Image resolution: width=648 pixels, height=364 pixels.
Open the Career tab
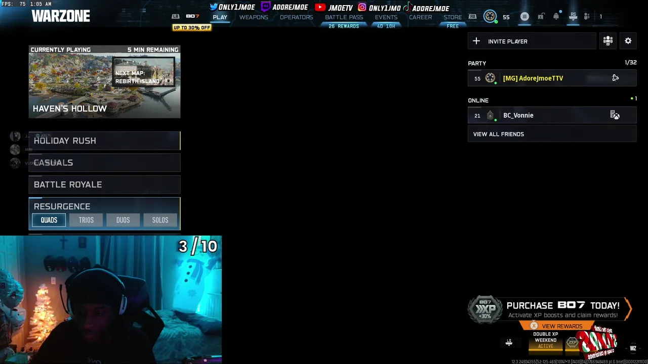[420, 17]
